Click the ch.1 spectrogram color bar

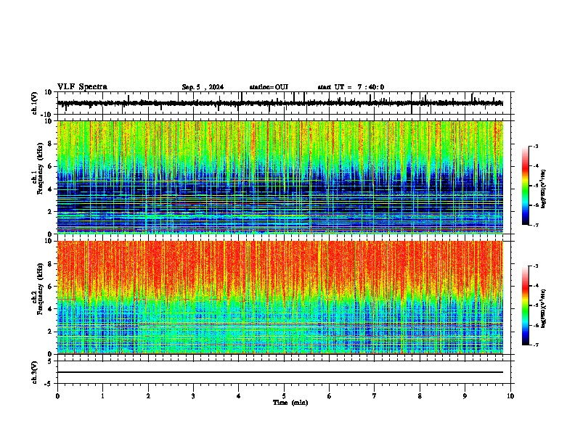tap(525, 186)
